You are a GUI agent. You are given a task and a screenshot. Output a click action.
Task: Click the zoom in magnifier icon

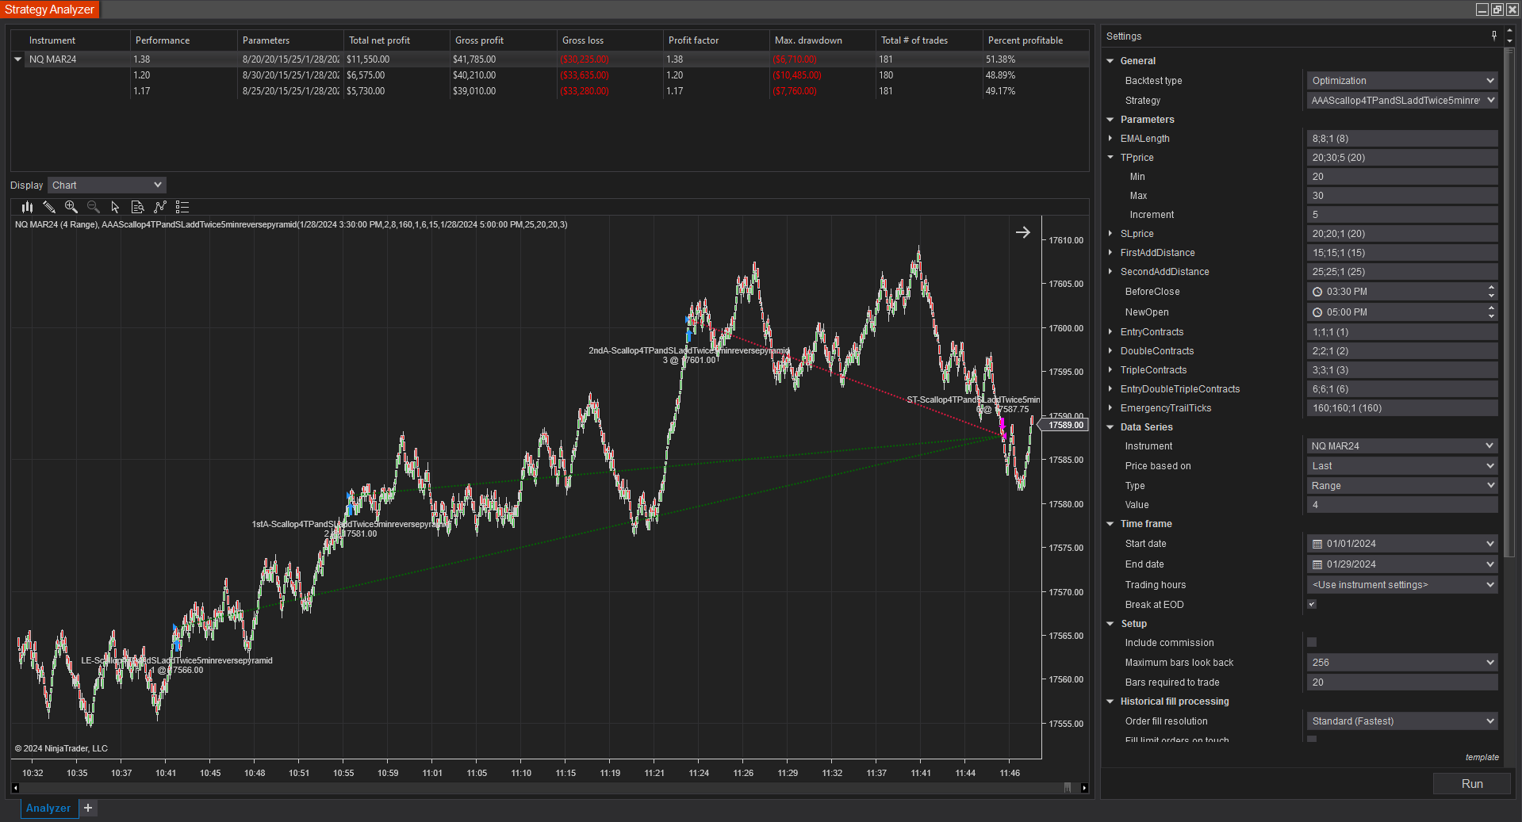pos(71,207)
